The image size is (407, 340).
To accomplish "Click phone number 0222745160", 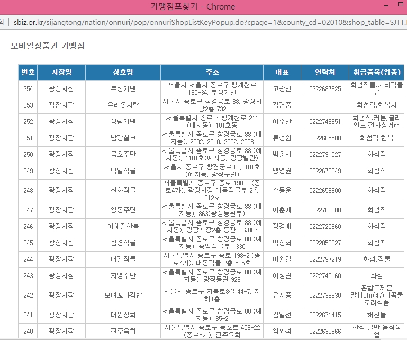I will [x=325, y=275].
